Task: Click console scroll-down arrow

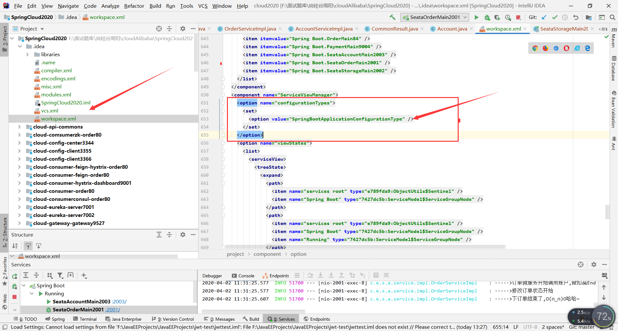Action: point(604,298)
